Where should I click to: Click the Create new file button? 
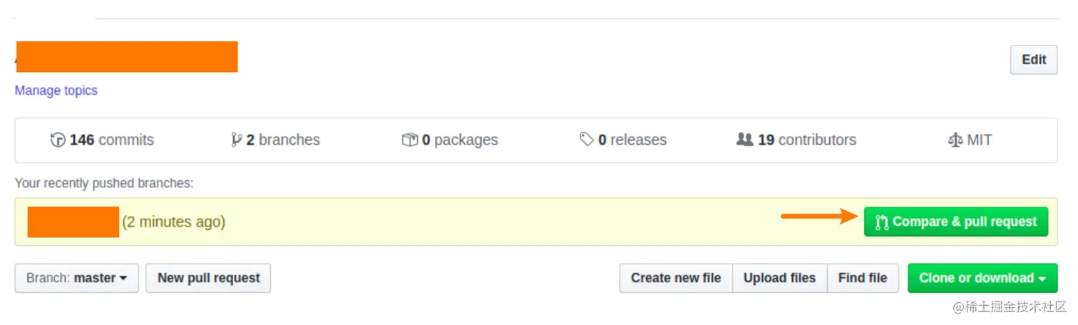pos(676,278)
